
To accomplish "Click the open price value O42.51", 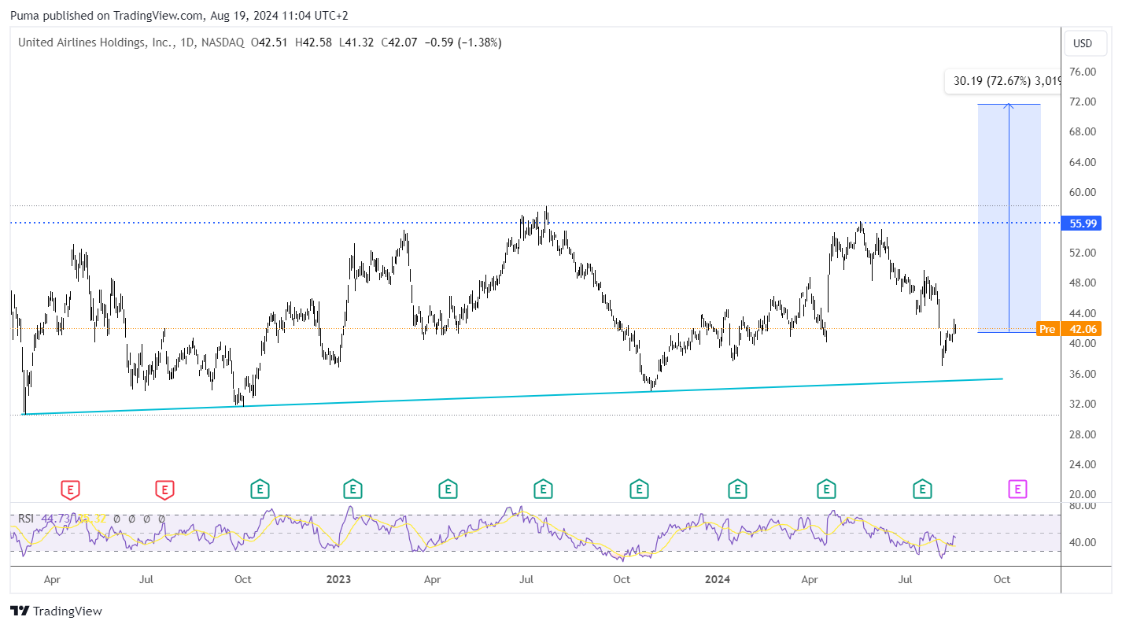I will [x=270, y=42].
